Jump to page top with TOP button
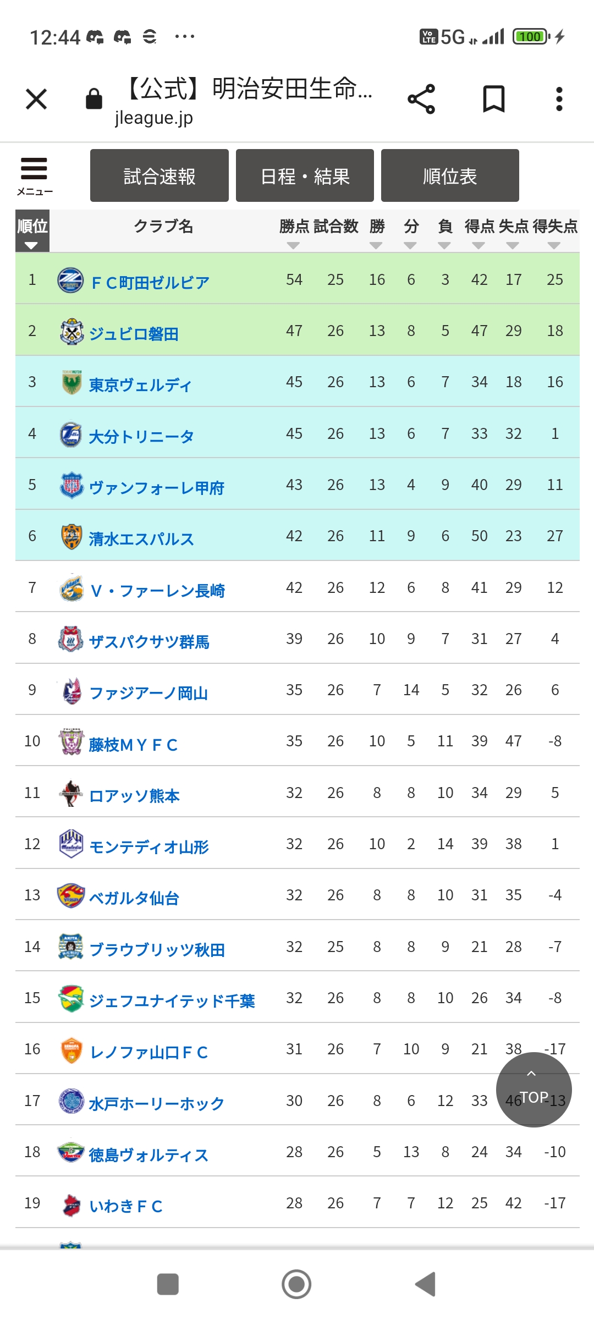Viewport: 594px width, 1320px height. (x=534, y=1090)
